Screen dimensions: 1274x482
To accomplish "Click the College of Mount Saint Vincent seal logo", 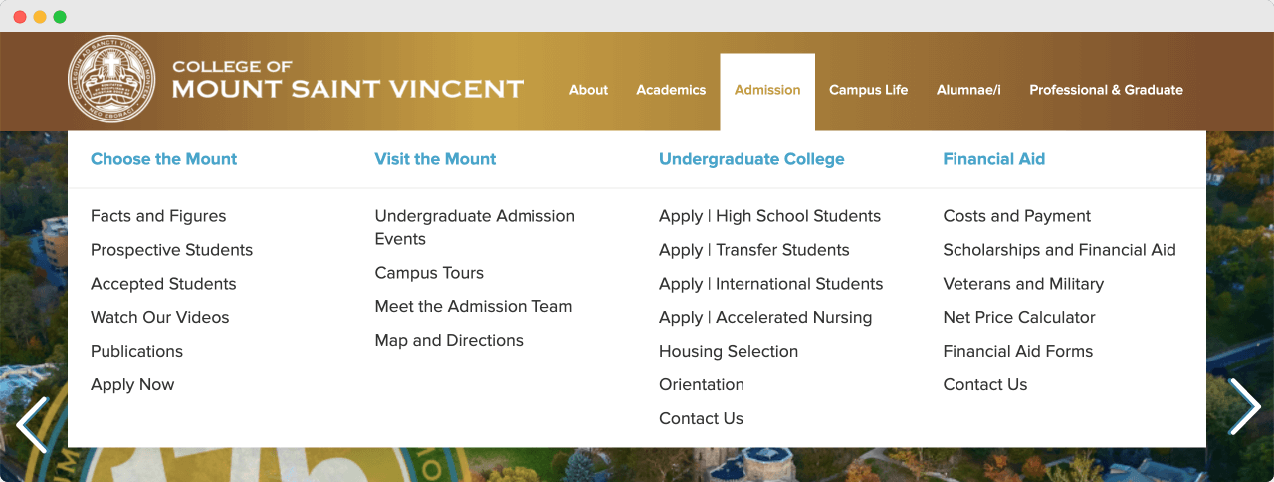I will tap(111, 80).
